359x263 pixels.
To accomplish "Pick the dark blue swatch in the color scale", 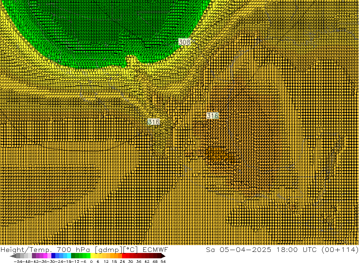I will pyautogui.click(x=53, y=256).
